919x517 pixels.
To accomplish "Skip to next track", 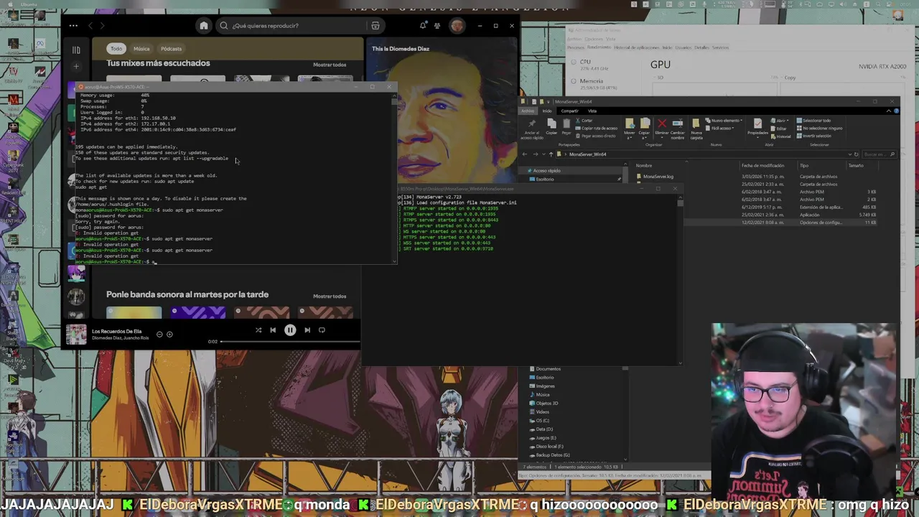I will pyautogui.click(x=307, y=330).
